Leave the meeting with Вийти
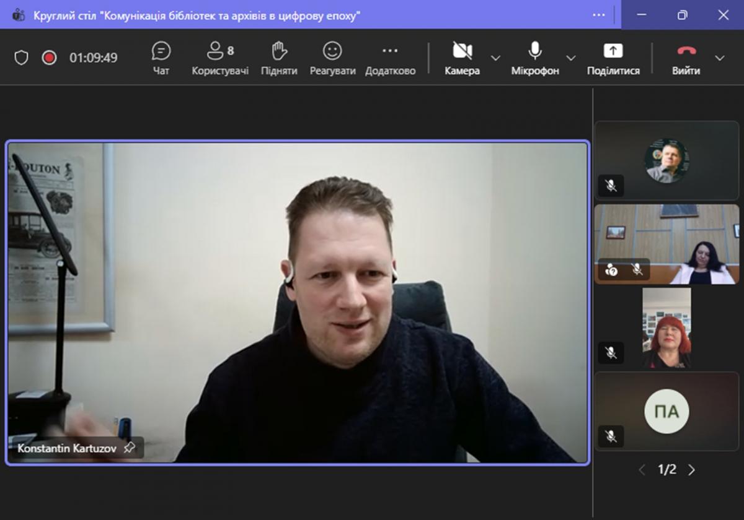Screen dimensions: 744x520 click(x=686, y=58)
